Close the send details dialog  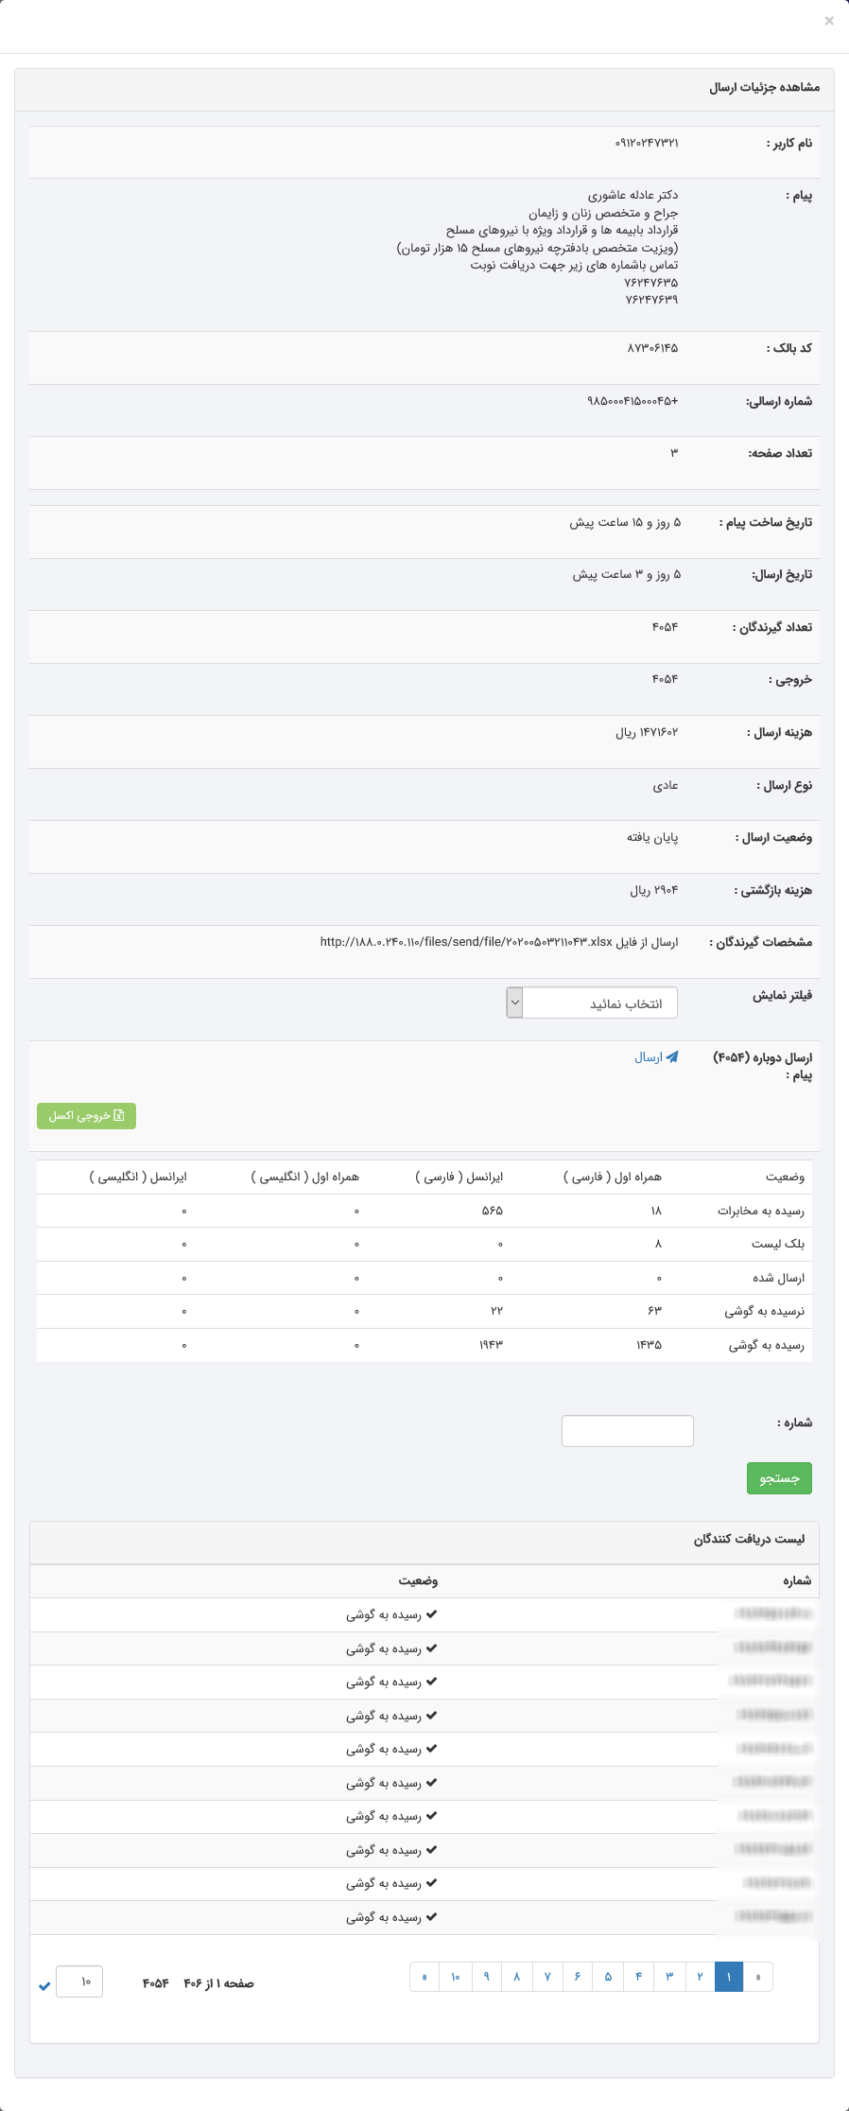pos(829,21)
